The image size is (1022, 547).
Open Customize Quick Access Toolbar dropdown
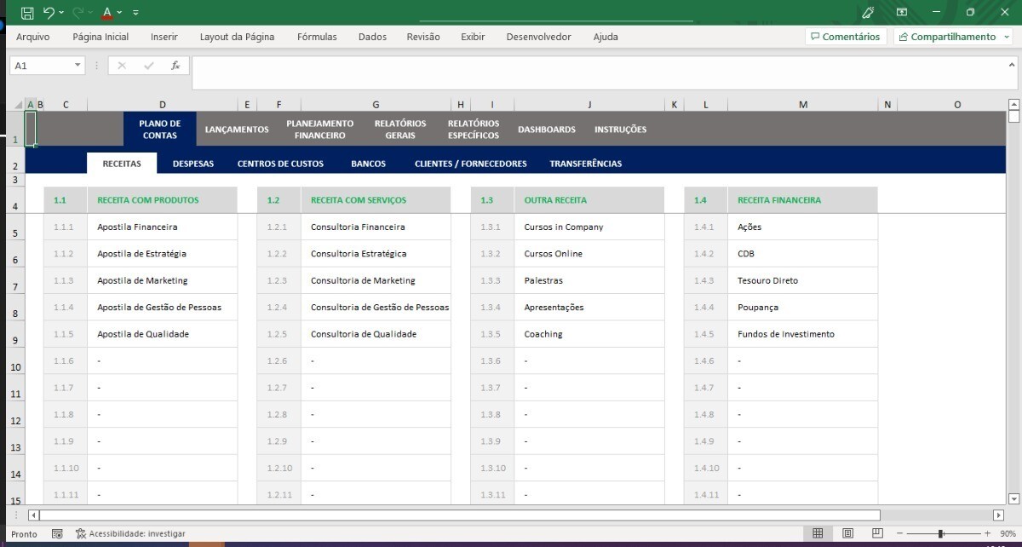tap(136, 13)
